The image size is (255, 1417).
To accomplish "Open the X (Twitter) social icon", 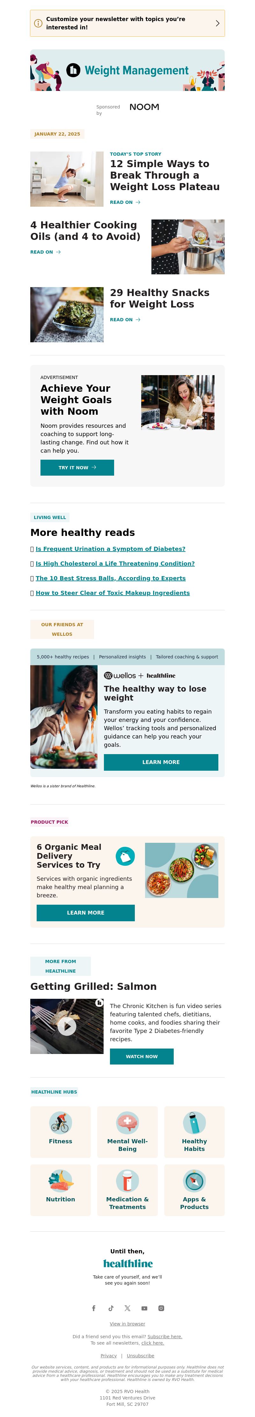I will [x=127, y=1308].
